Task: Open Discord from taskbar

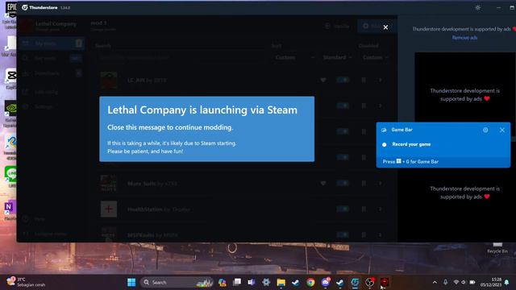Action: (326, 282)
